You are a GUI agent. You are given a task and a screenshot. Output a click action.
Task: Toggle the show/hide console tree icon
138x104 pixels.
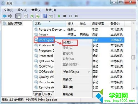[x=18, y=16]
